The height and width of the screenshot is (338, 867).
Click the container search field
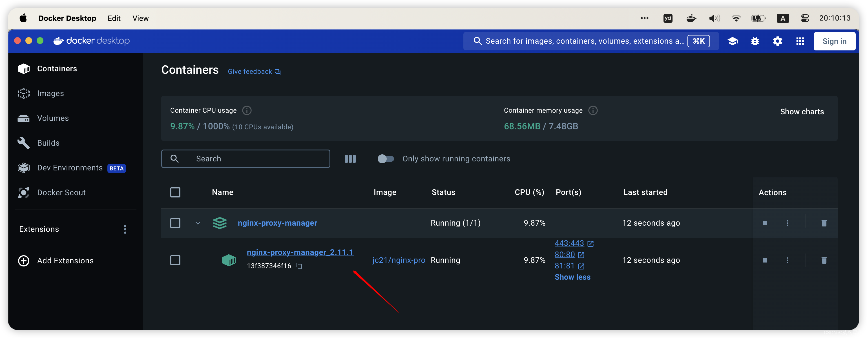tap(246, 158)
